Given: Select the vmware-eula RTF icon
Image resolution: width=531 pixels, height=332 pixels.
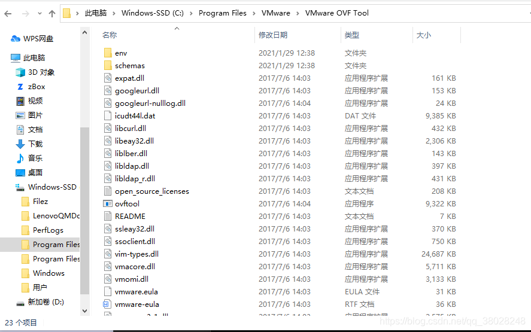Looking at the screenshot, I should click(107, 304).
